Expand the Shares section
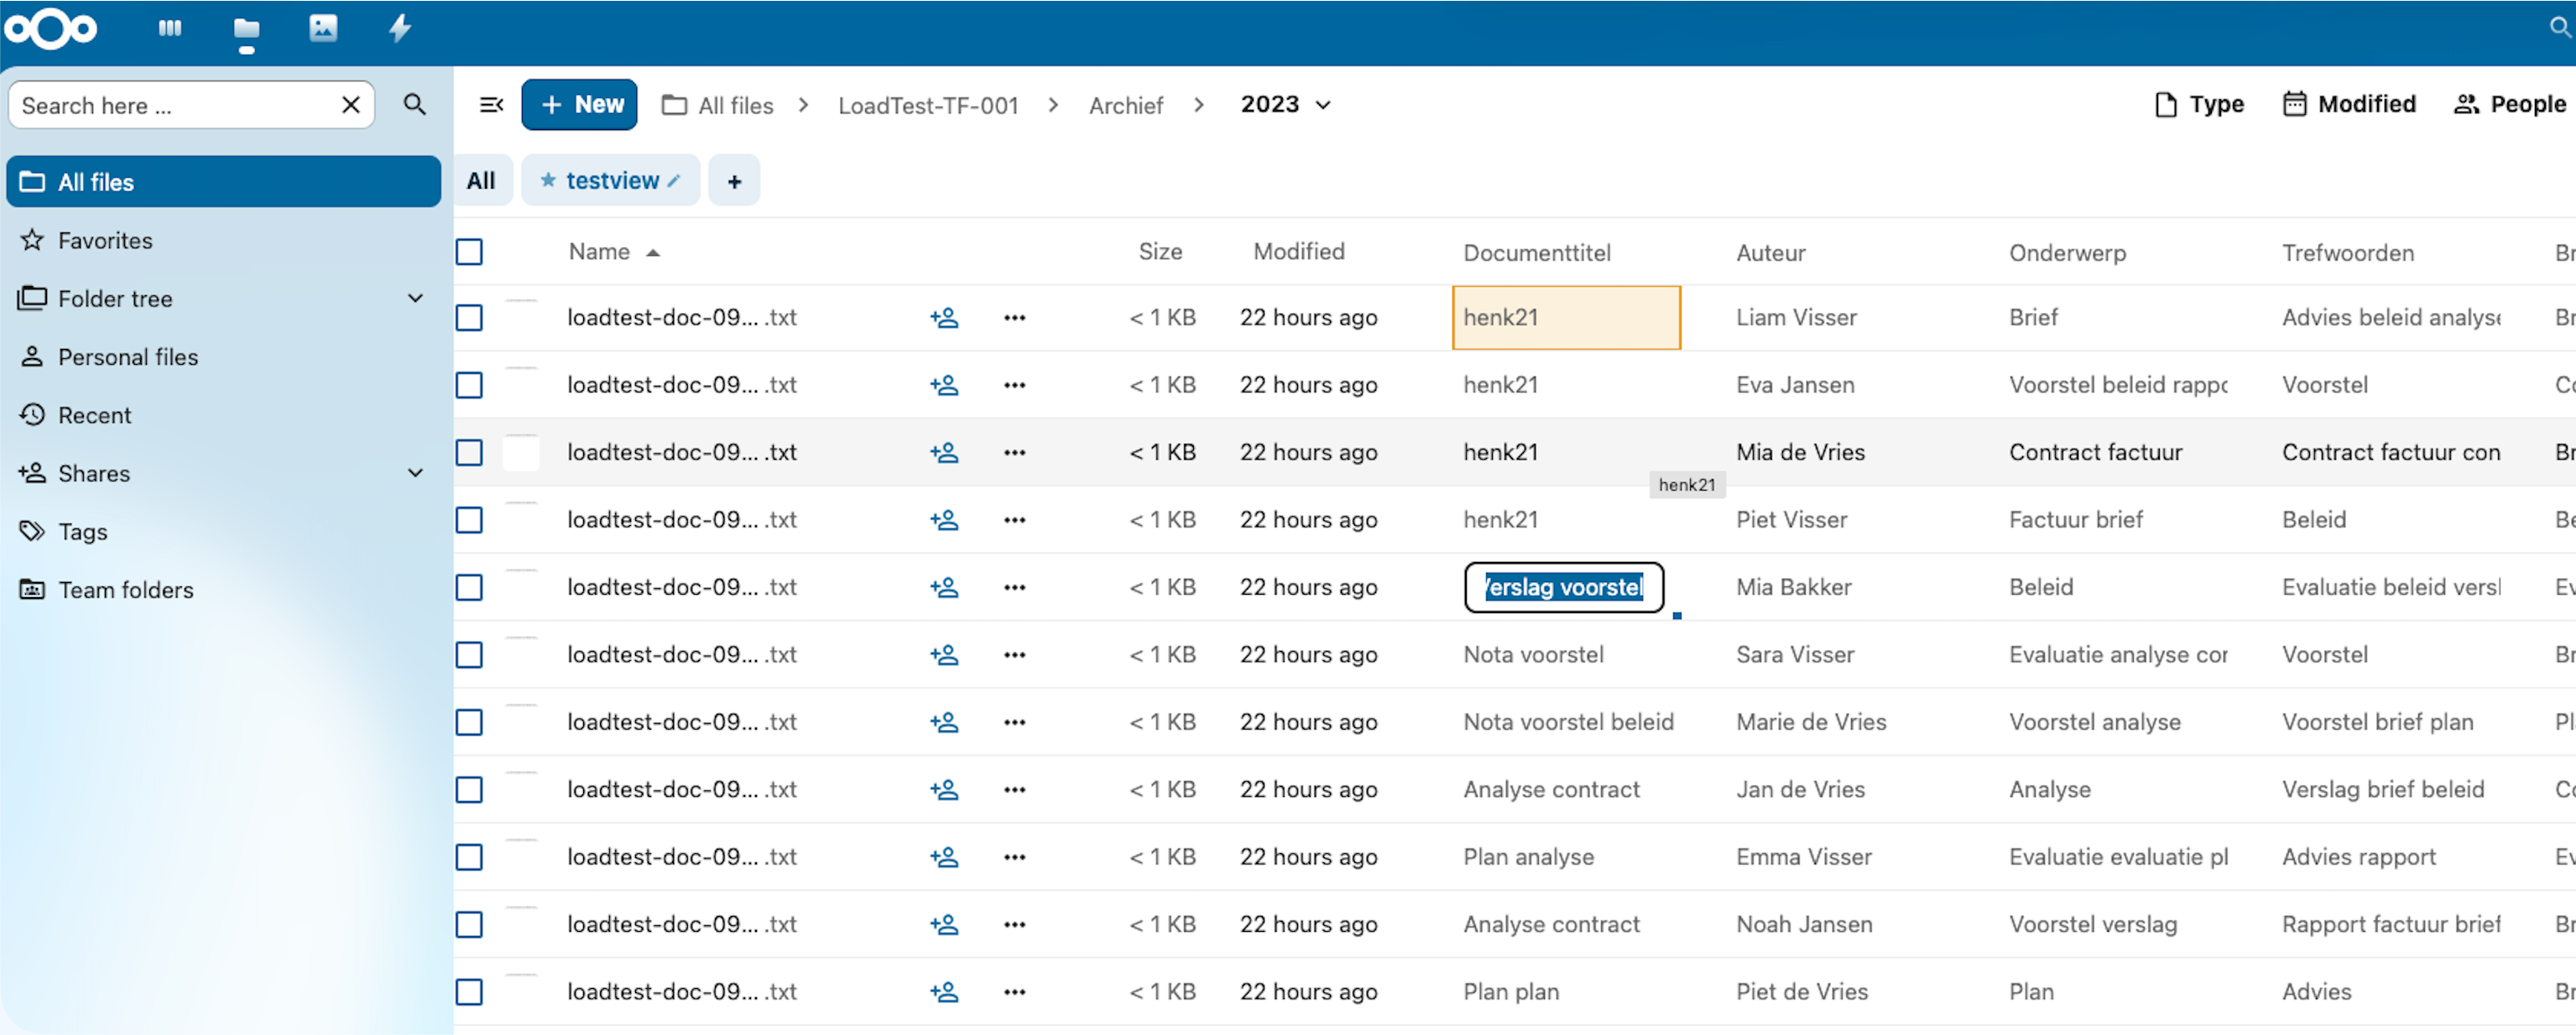The height and width of the screenshot is (1035, 2576). coord(414,473)
